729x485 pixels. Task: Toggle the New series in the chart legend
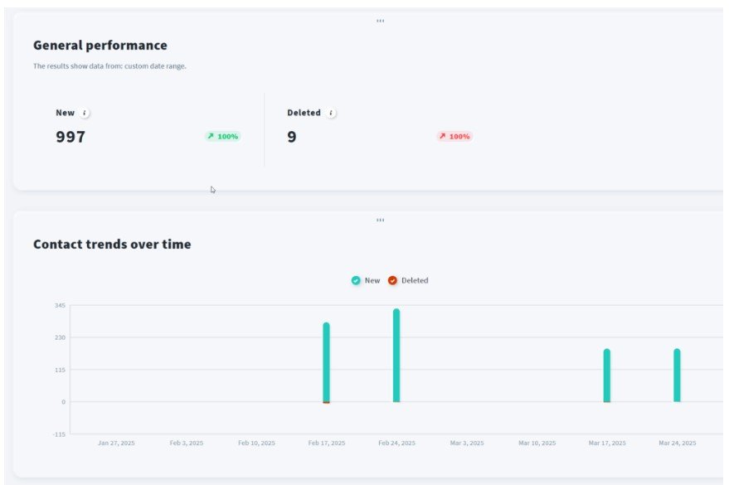point(372,280)
